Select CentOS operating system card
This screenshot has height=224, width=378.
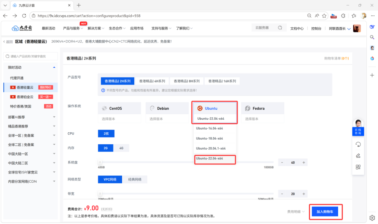click(x=119, y=108)
